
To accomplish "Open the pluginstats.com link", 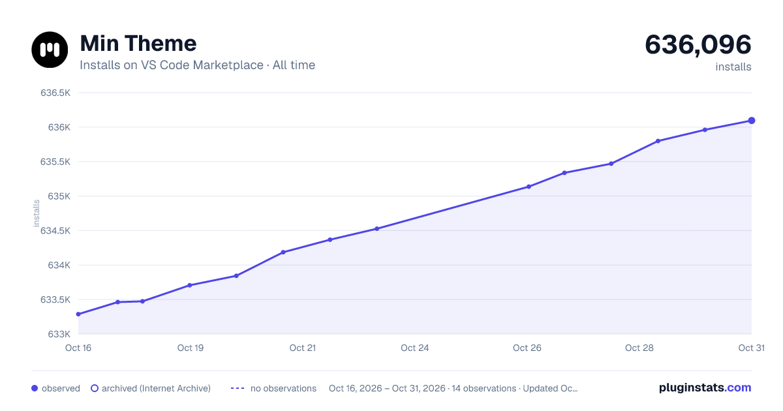I will click(x=705, y=388).
